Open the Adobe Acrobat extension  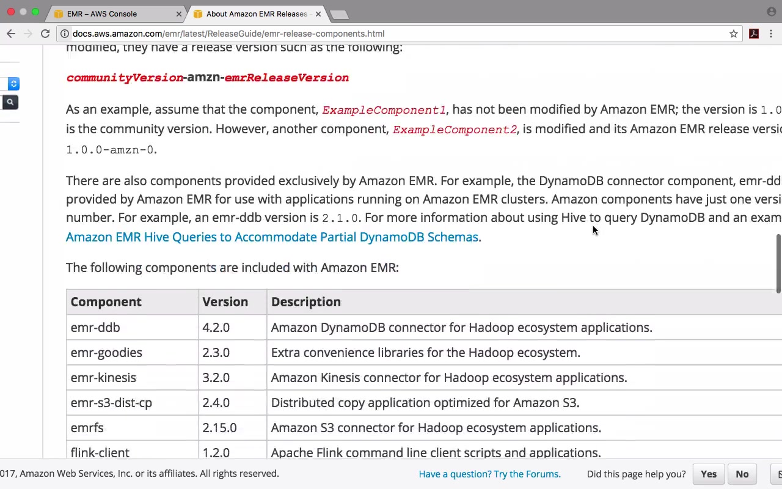pyautogui.click(x=754, y=34)
